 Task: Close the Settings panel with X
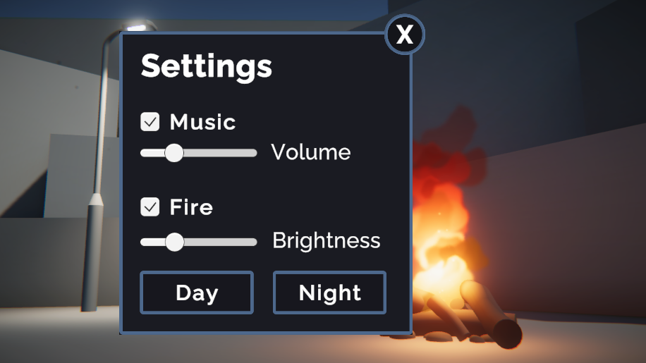pos(405,35)
